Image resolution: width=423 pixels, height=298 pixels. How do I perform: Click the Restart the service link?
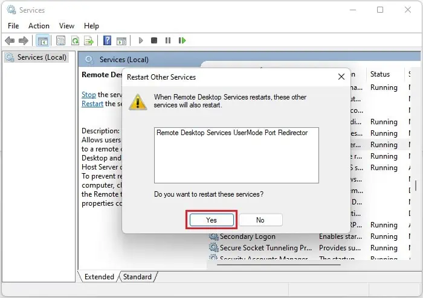pyautogui.click(x=92, y=104)
